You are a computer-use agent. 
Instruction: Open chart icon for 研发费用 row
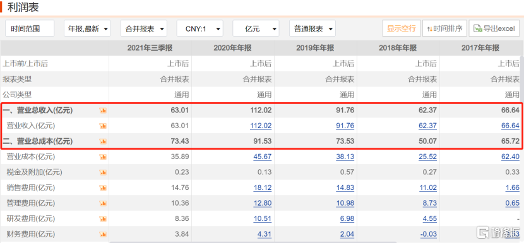(x=103, y=219)
